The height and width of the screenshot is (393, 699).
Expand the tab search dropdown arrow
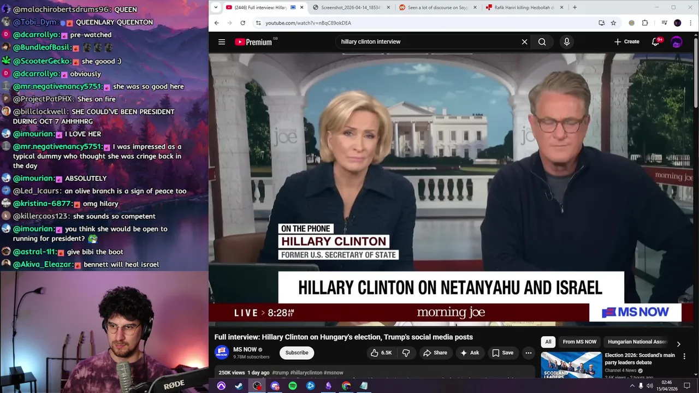216,7
